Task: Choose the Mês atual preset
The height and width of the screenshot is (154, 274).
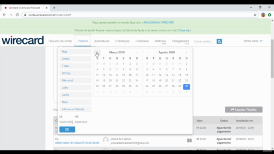Action: pos(75,80)
